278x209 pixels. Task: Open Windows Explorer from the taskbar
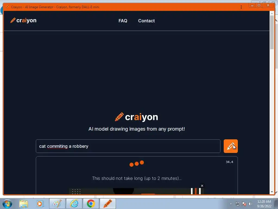coord(24,204)
